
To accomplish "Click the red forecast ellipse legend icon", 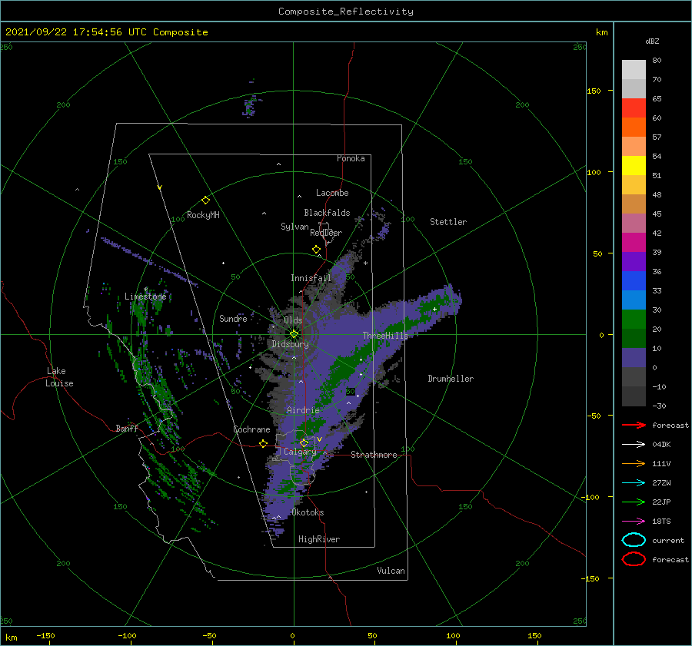I will [x=634, y=559].
